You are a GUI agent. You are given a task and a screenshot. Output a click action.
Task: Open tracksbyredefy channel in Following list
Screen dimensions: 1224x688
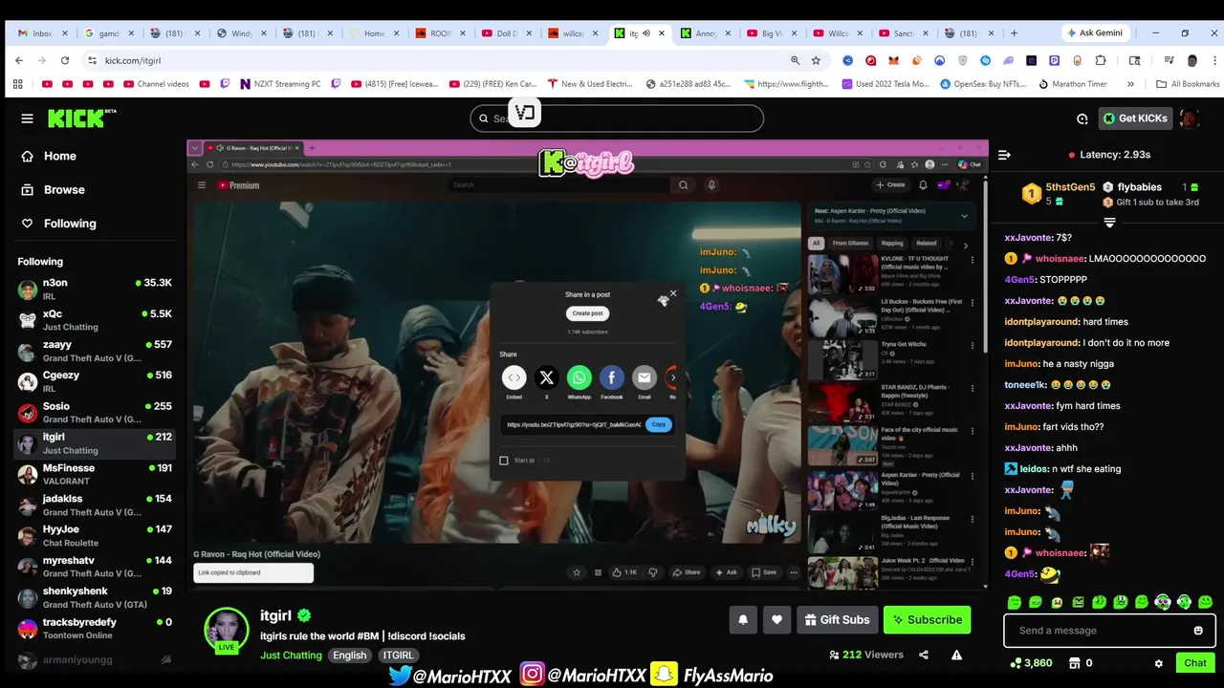coord(95,628)
